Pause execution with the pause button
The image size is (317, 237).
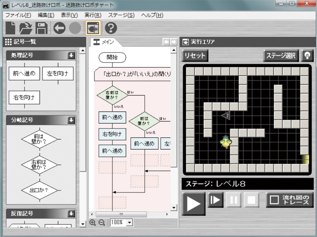click(234, 200)
